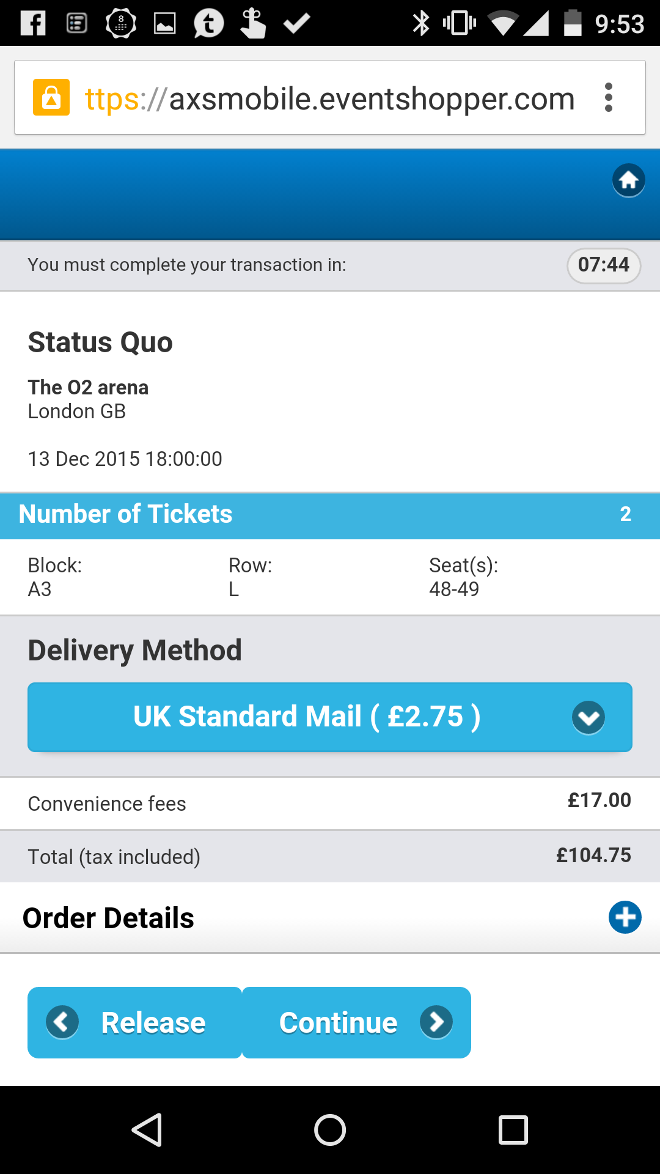Open the recent apps square button
The width and height of the screenshot is (660, 1174).
[x=513, y=1129]
